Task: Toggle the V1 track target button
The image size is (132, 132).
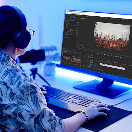Action: 91,62
